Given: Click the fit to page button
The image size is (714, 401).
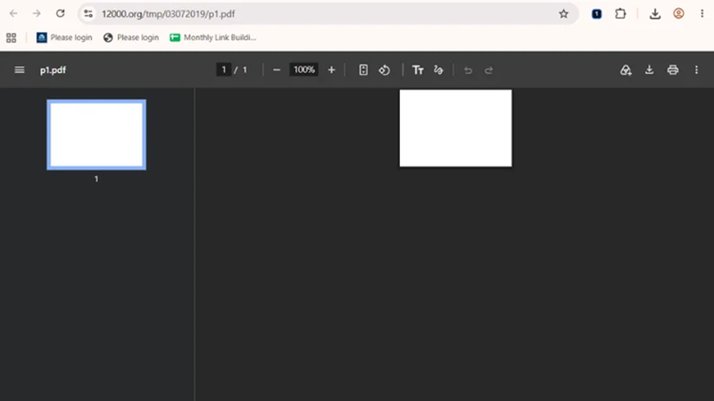Looking at the screenshot, I should click(363, 70).
